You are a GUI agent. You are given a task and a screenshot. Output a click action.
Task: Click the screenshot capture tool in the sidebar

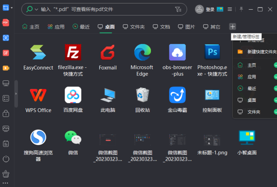[x=6, y=7]
